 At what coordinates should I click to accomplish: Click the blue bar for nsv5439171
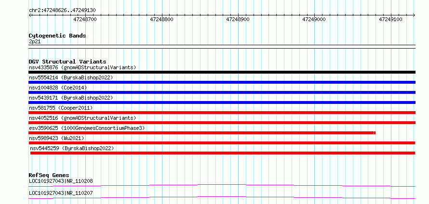222,102
